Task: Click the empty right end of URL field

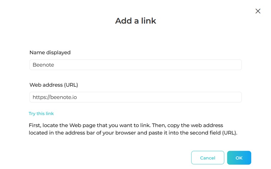Action: [x=230, y=97]
